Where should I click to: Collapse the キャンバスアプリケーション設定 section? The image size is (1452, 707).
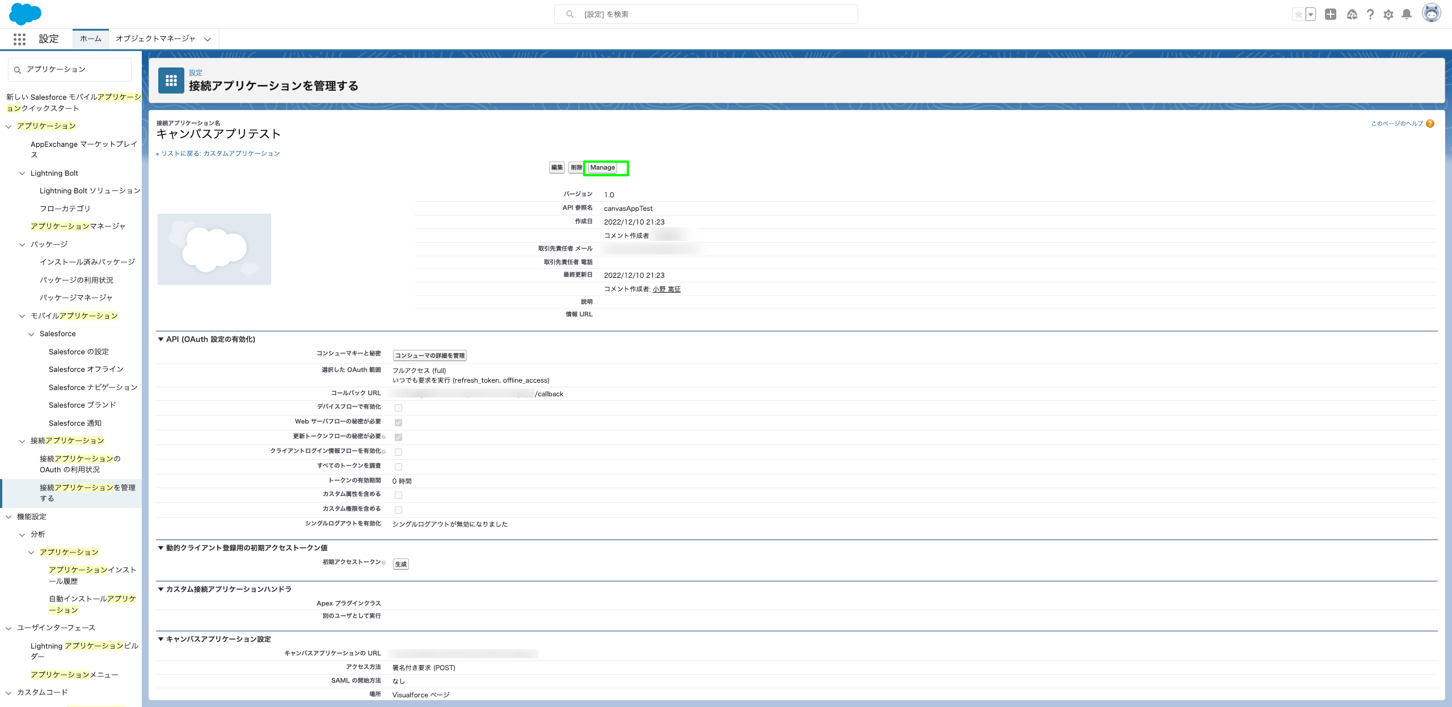coord(161,638)
